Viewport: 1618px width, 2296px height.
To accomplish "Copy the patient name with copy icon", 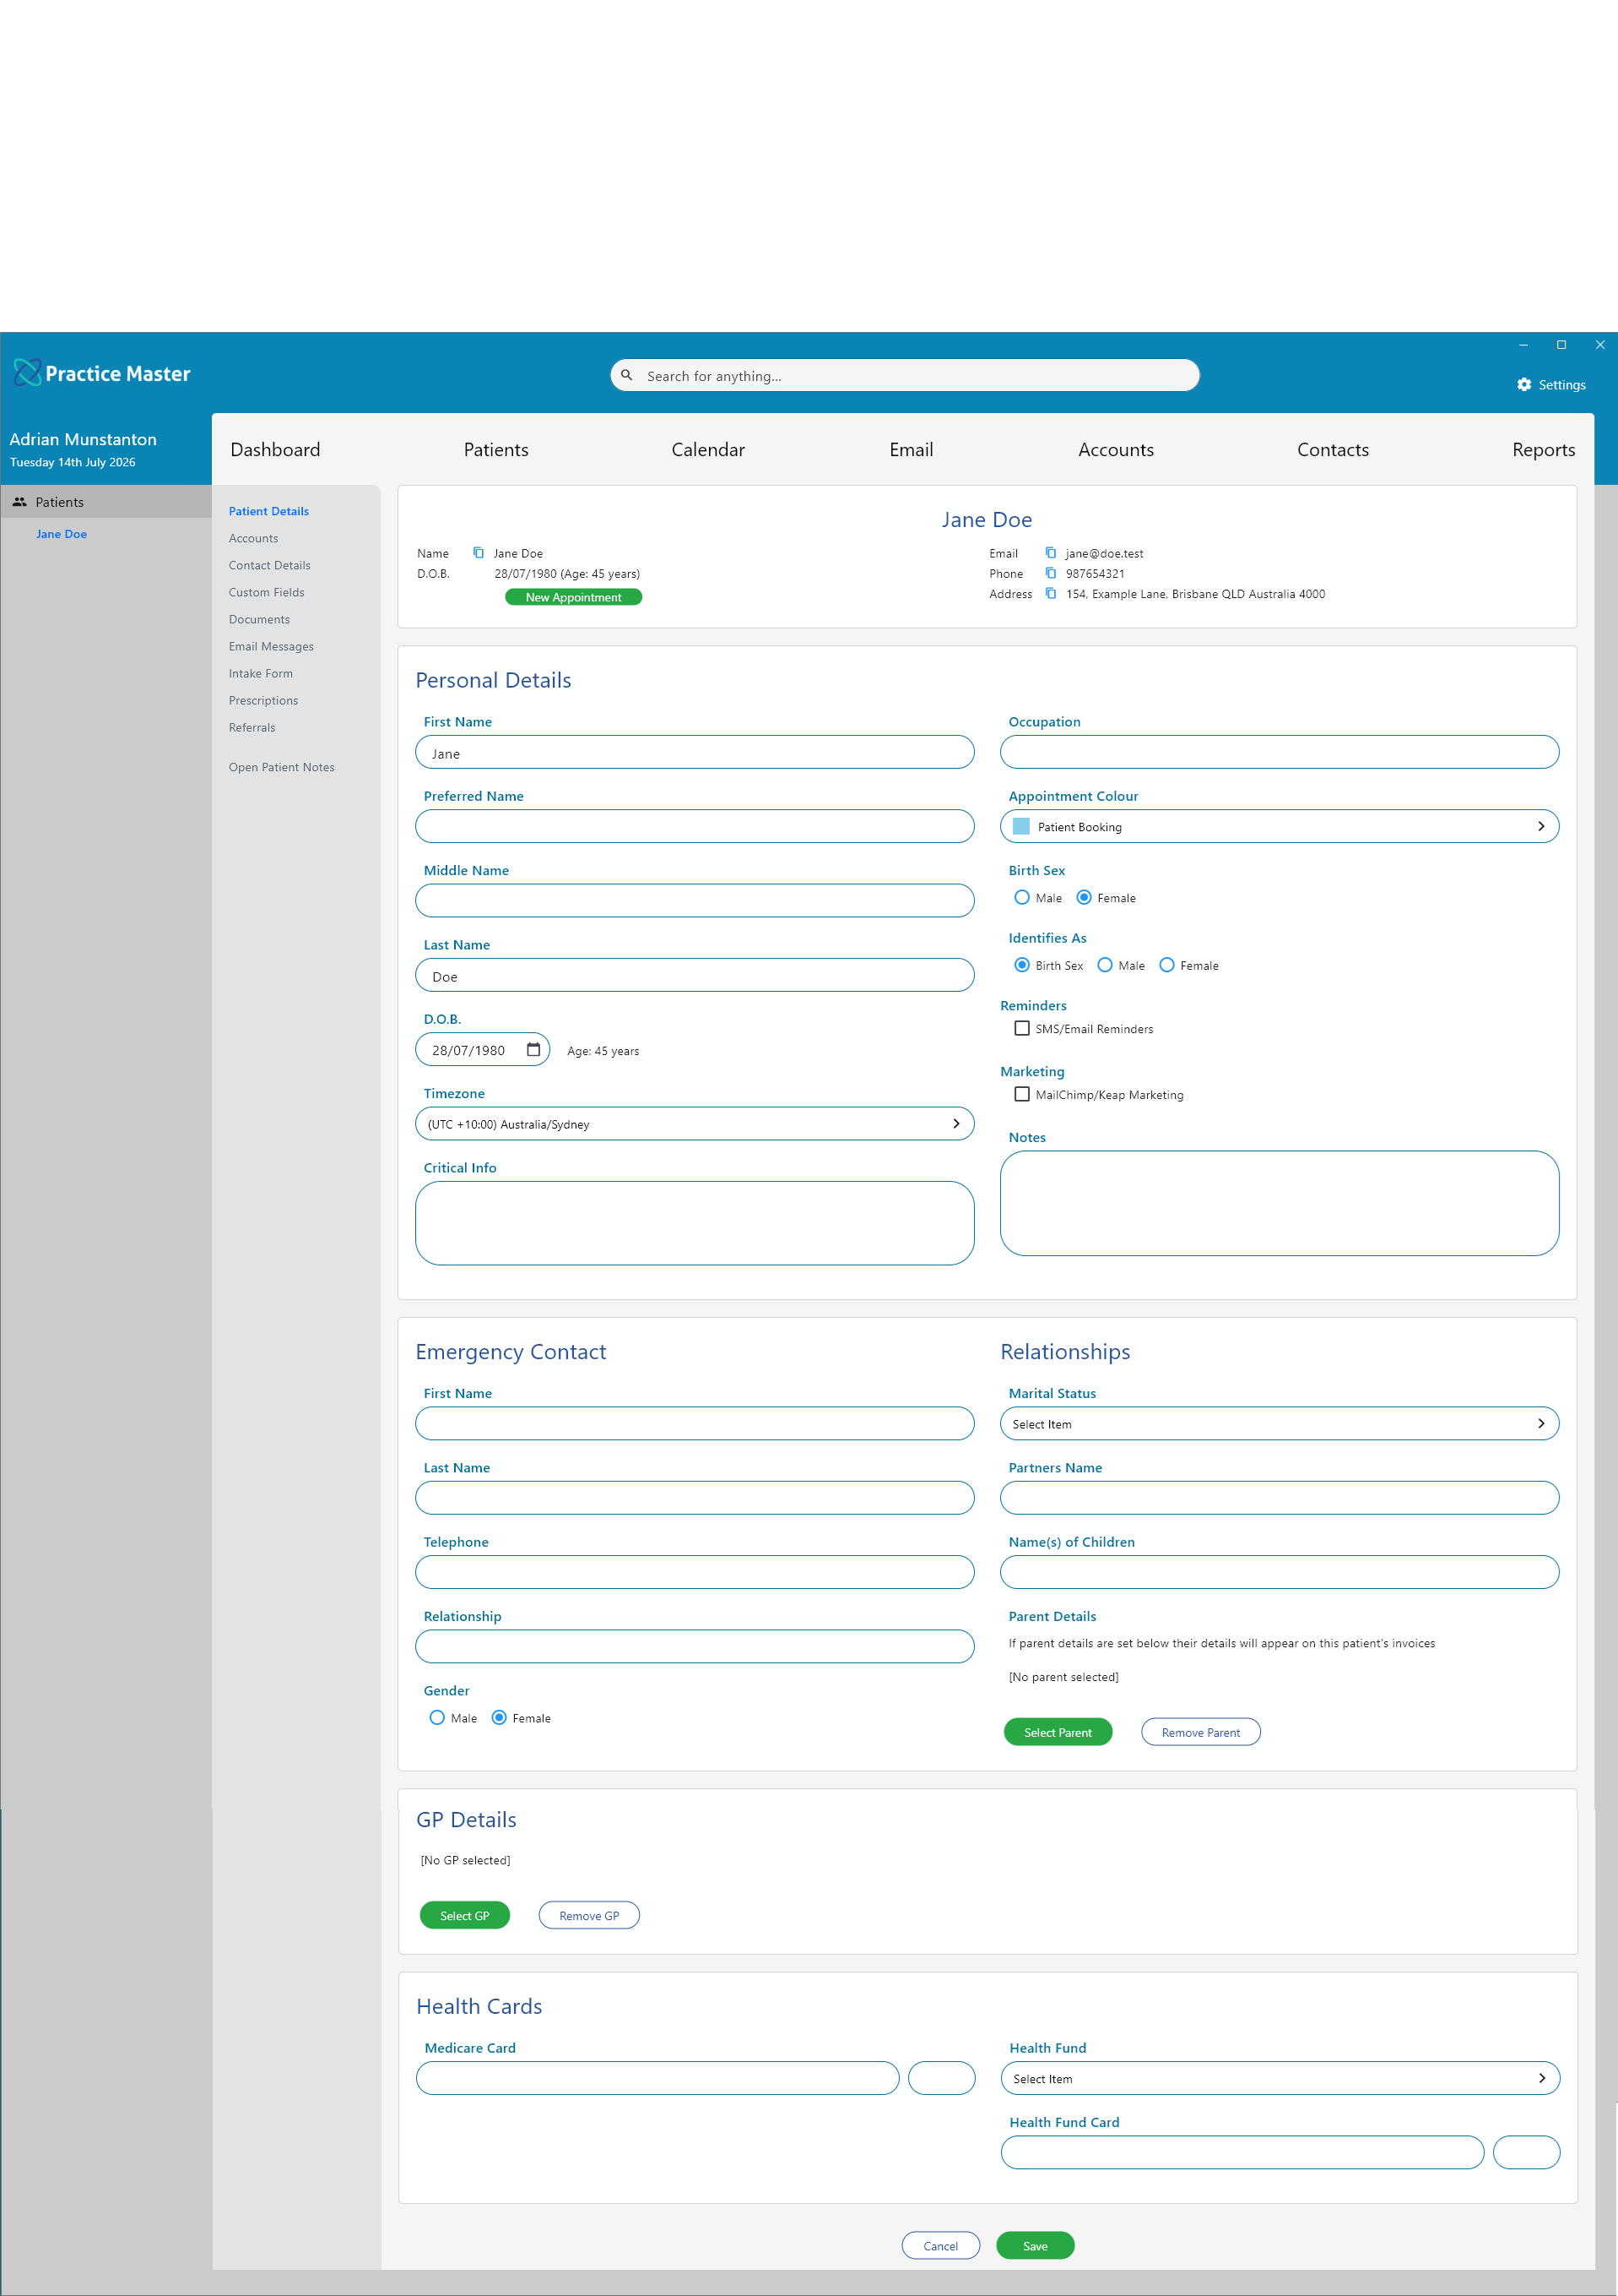I will pyautogui.click(x=479, y=552).
